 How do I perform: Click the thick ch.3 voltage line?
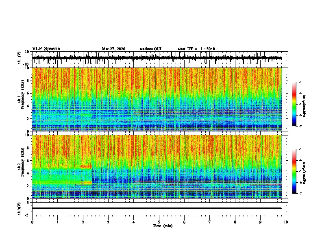157,208
